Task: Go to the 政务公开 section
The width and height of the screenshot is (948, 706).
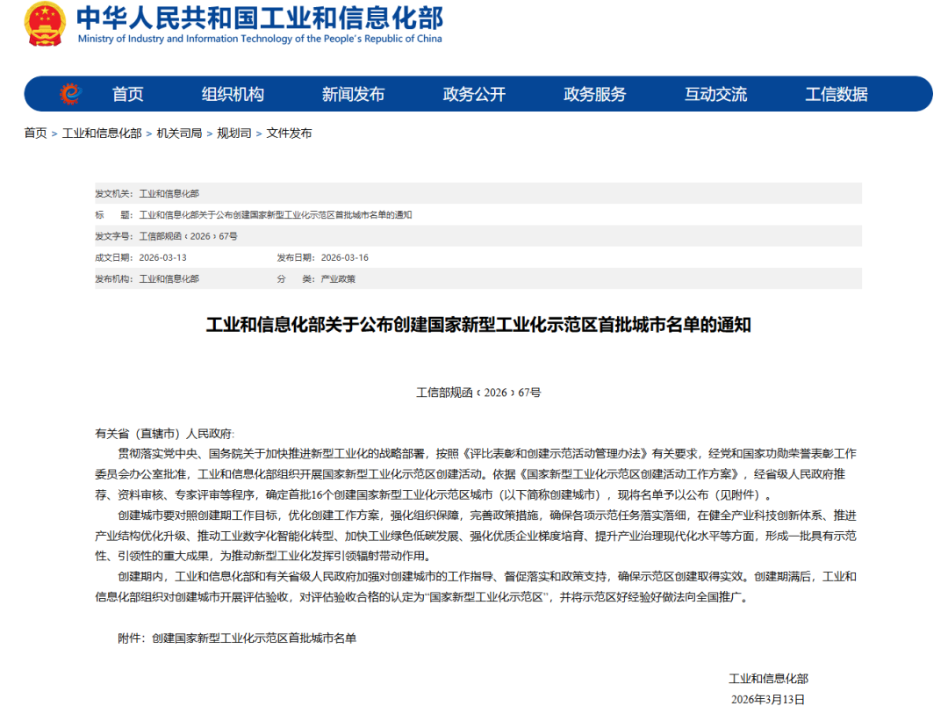Action: [474, 94]
